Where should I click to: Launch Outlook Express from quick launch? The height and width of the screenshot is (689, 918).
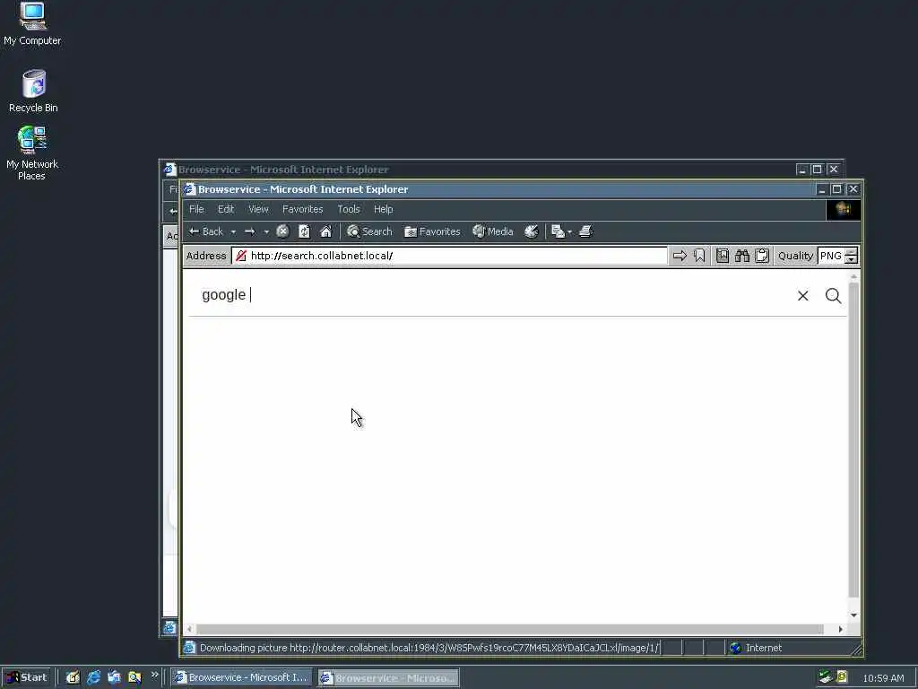tap(114, 677)
